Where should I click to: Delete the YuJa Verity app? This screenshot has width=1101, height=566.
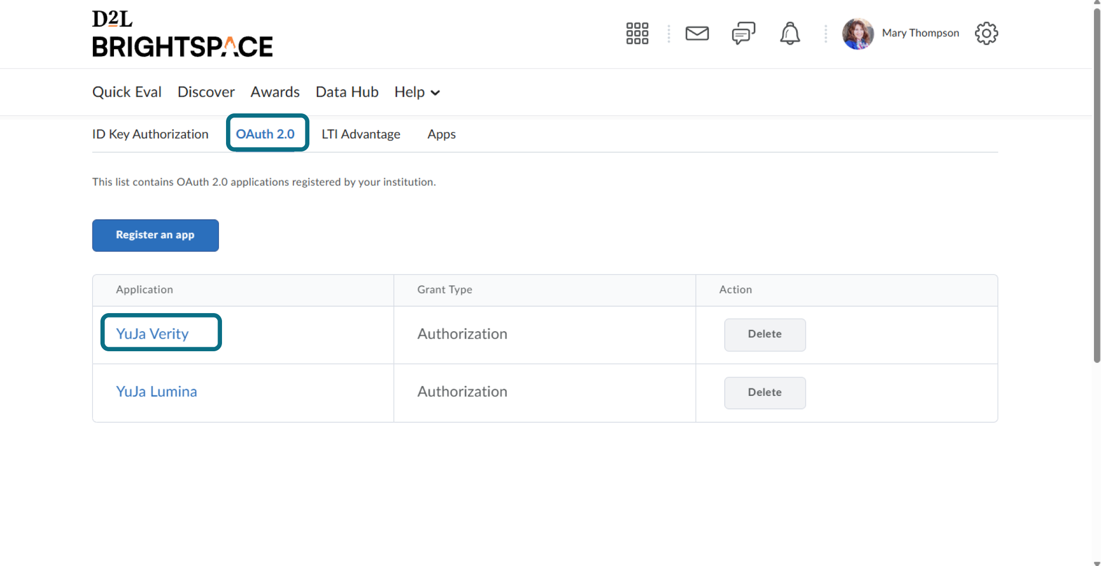pyautogui.click(x=765, y=335)
